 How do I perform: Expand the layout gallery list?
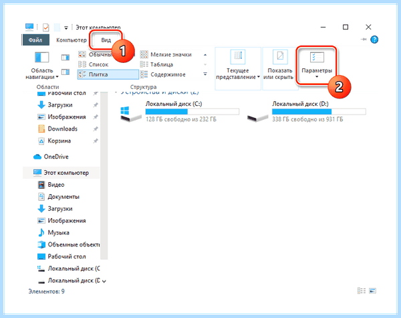[205, 74]
